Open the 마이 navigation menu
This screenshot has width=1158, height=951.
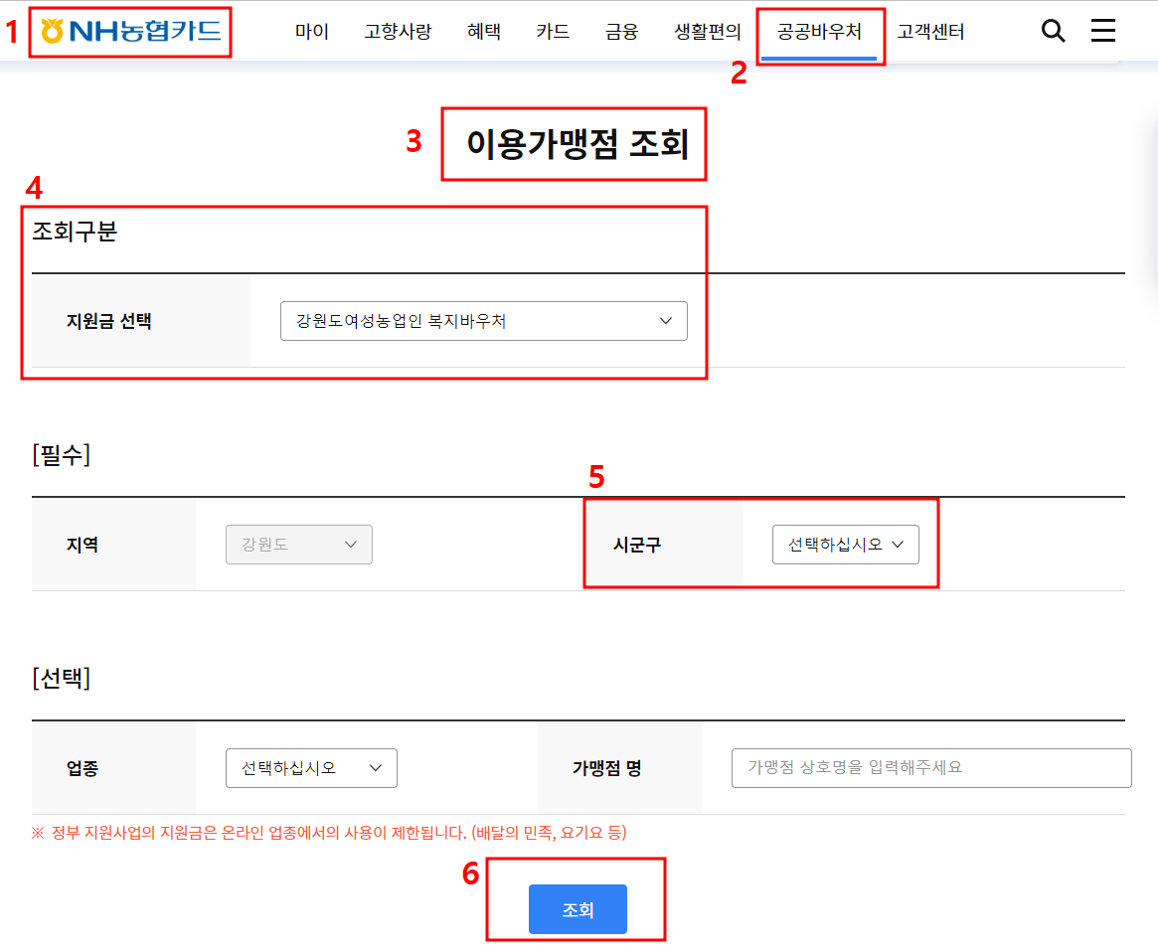tap(311, 31)
